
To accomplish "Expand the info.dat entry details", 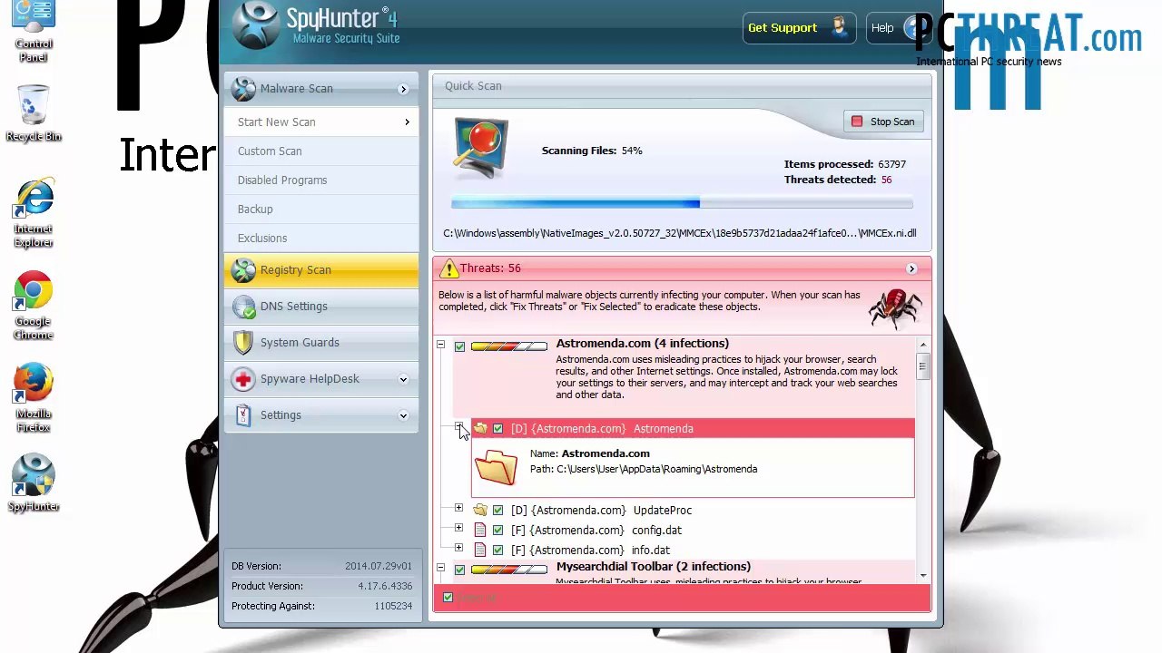I will [458, 549].
